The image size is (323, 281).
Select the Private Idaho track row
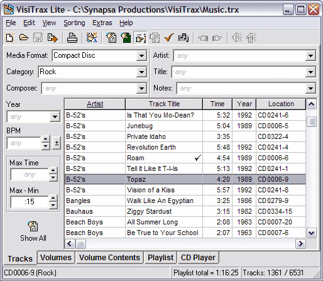pyautogui.click(x=185, y=136)
